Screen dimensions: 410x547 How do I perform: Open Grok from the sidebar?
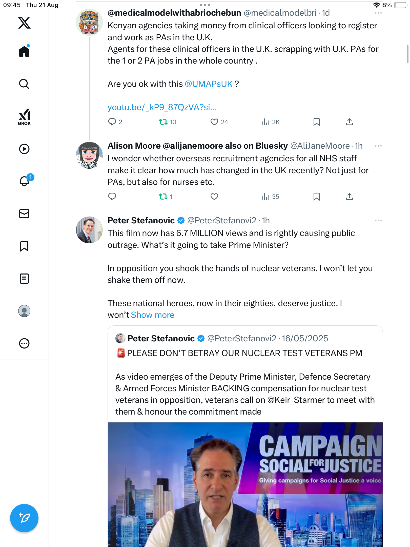tap(24, 117)
